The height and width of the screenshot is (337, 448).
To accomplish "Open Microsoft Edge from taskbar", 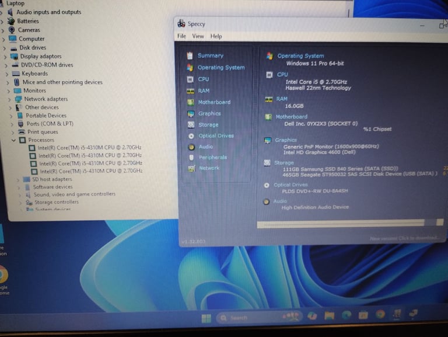I will pos(346,315).
